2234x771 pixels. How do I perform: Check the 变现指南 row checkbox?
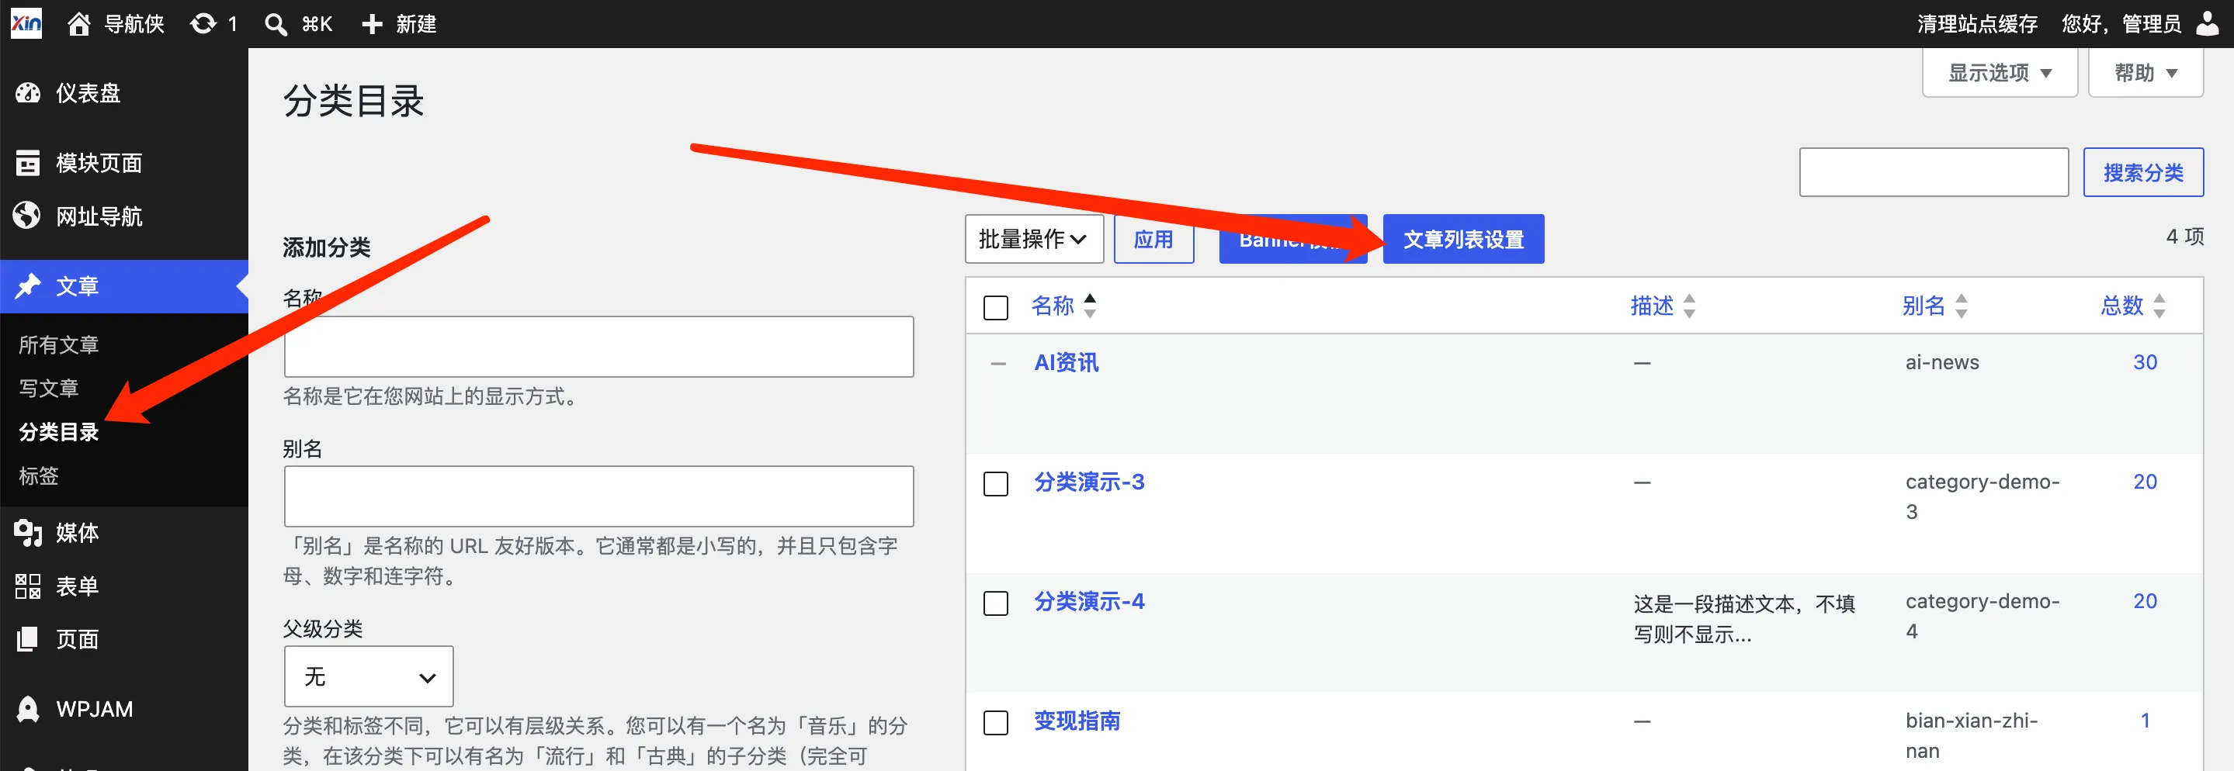[x=996, y=722]
